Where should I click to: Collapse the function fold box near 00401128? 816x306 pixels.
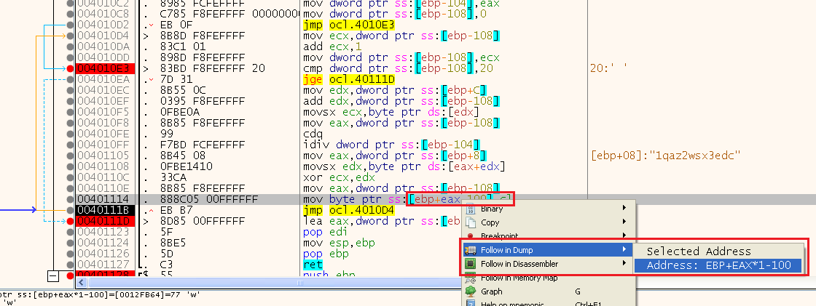point(52,276)
